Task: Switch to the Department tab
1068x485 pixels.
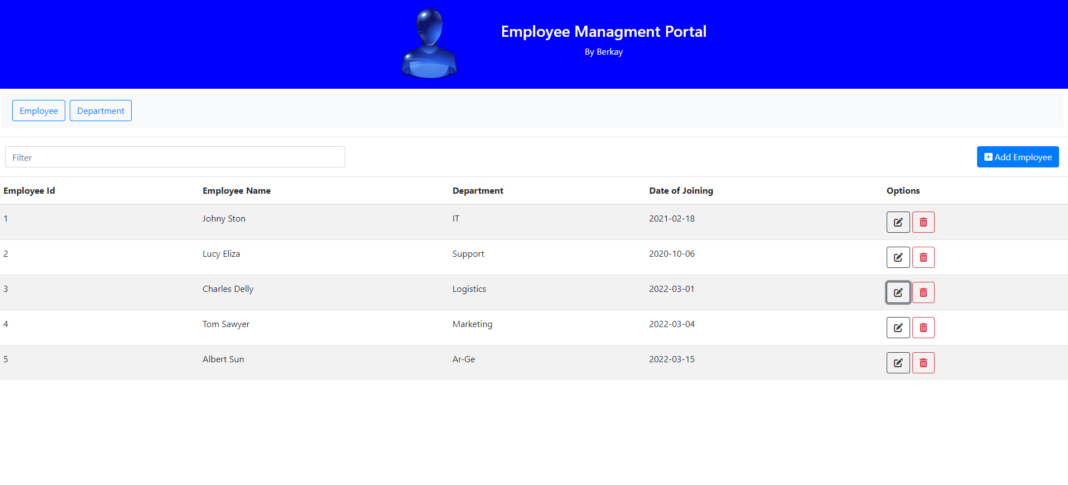Action: [100, 111]
